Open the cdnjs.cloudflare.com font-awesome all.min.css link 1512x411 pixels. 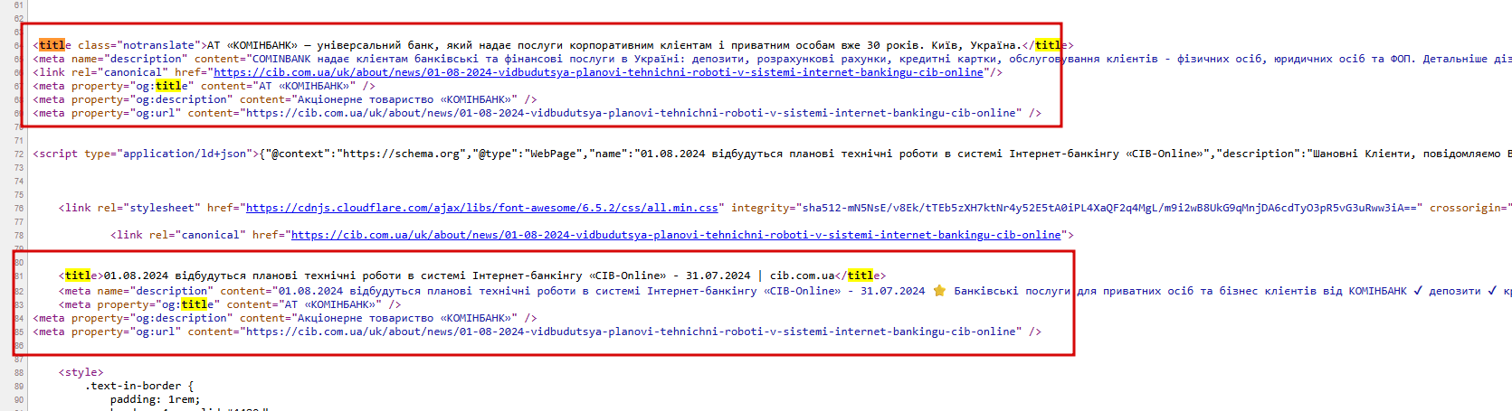coord(482,208)
